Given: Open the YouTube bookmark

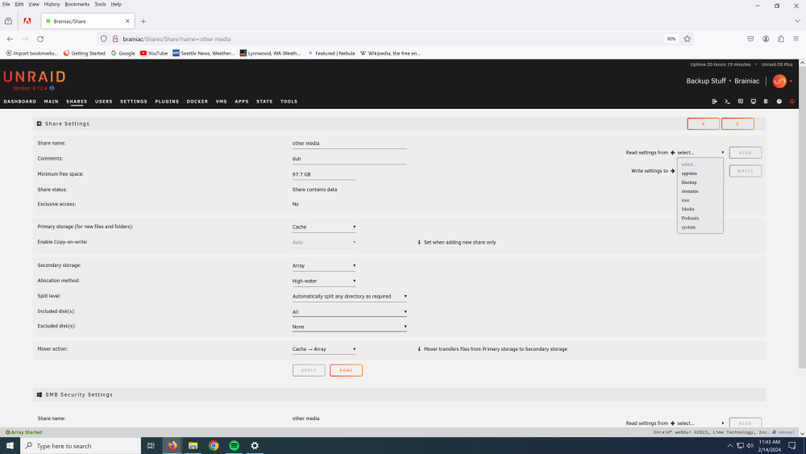Looking at the screenshot, I should coord(154,53).
